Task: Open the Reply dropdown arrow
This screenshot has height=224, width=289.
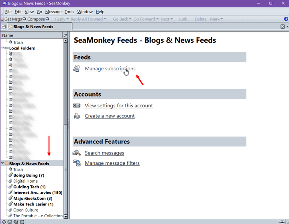Action: (67, 19)
